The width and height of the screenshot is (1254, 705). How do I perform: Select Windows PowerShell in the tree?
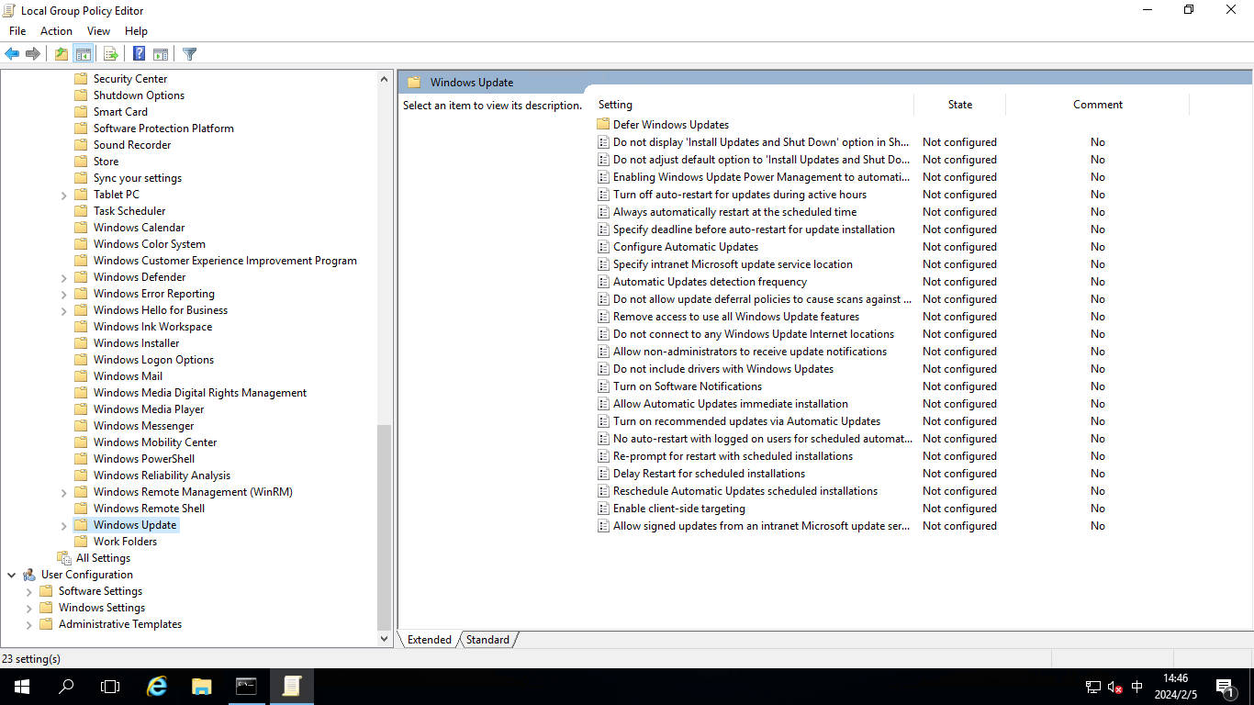point(144,459)
